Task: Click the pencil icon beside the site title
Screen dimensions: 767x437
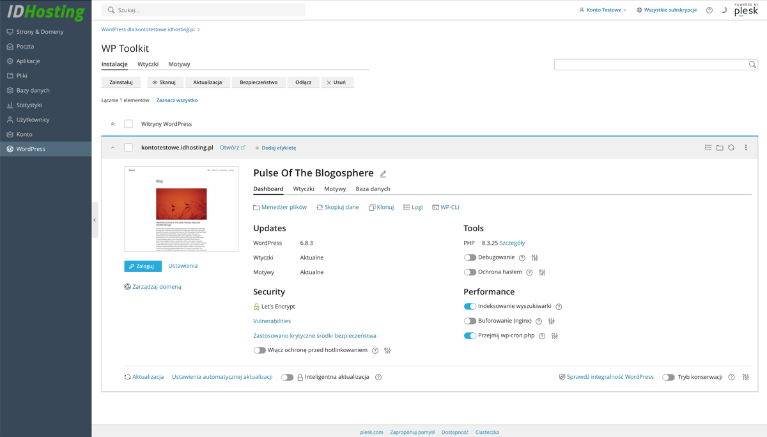Action: (x=383, y=174)
